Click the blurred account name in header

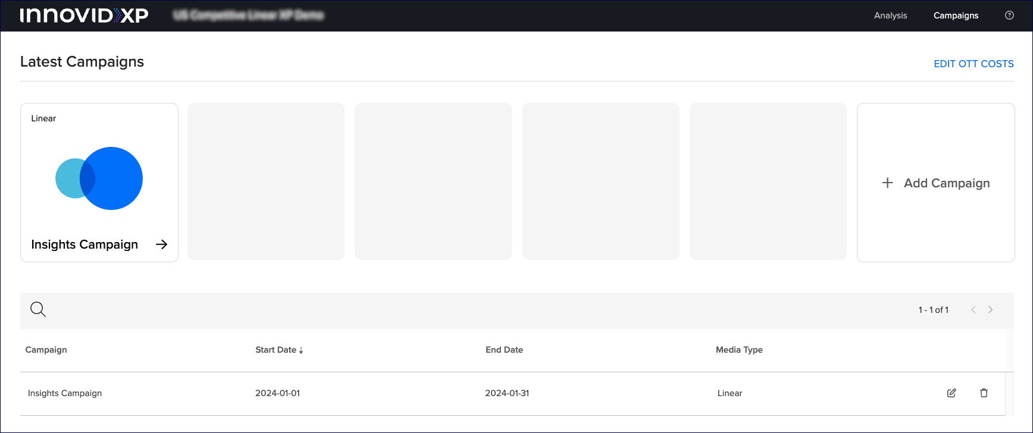(249, 15)
